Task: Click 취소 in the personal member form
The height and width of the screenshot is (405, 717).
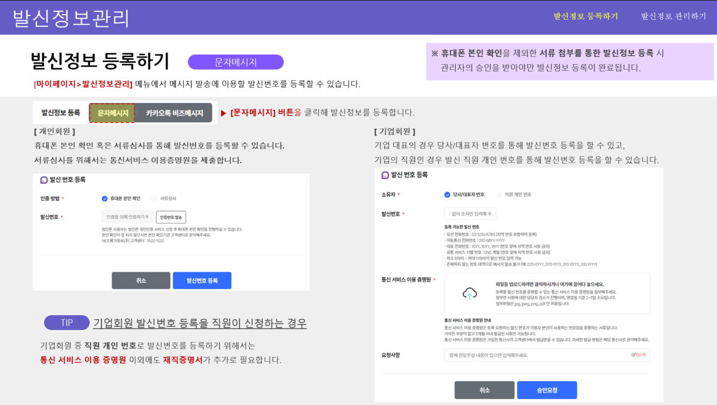Action: (x=141, y=280)
